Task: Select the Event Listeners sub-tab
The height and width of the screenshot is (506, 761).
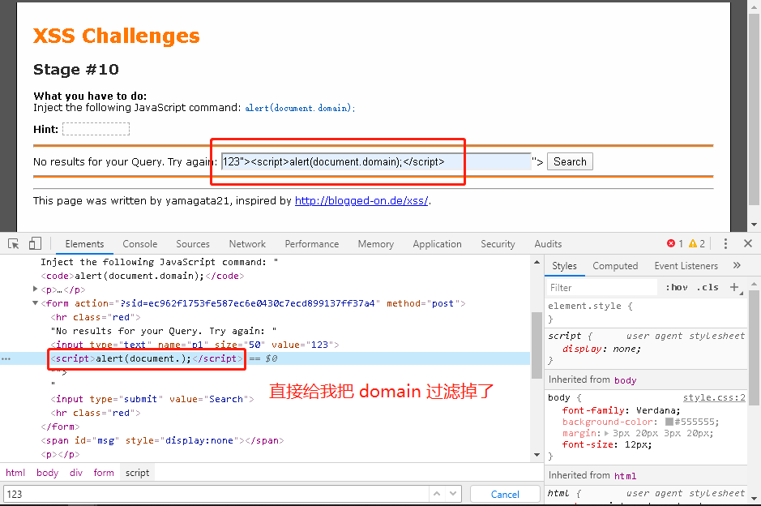Action: tap(686, 266)
